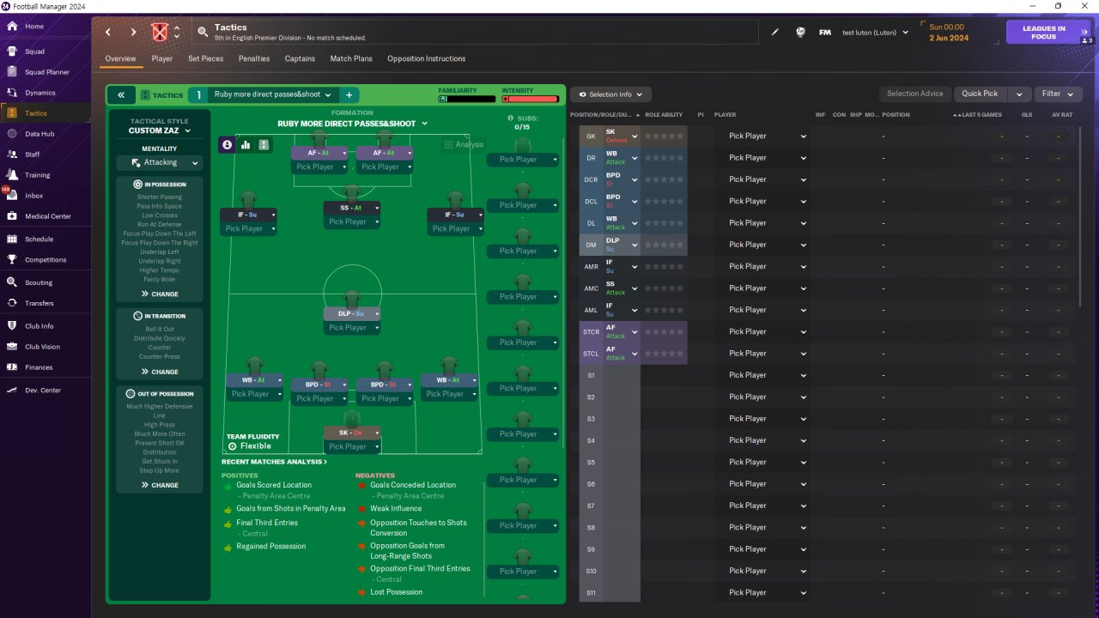Open the Custom ZAZ tactical style dropdown
This screenshot has height=618, width=1099.
point(160,130)
